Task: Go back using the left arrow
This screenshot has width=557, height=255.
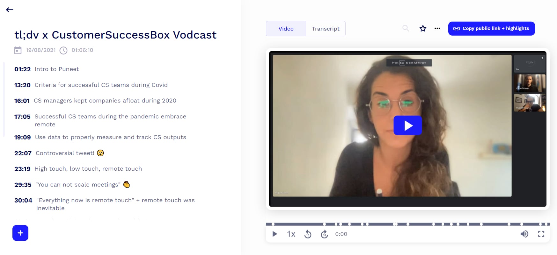Action: tap(10, 10)
